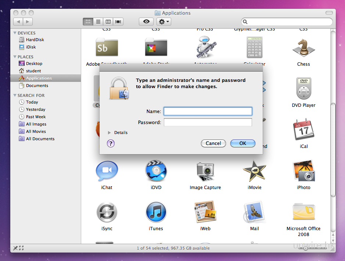Click the help question mark button
The width and height of the screenshot is (345, 261).
[x=111, y=143]
